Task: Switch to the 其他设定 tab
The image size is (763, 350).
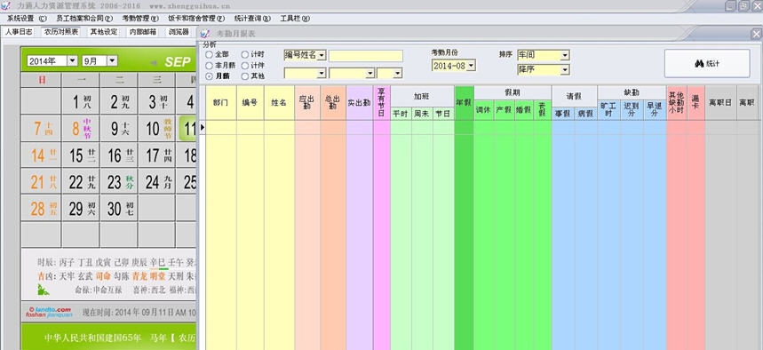Action: pyautogui.click(x=104, y=32)
